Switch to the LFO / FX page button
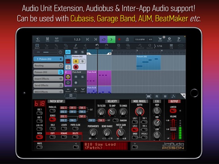The height and width of the screenshot is (164, 219). click(40, 129)
